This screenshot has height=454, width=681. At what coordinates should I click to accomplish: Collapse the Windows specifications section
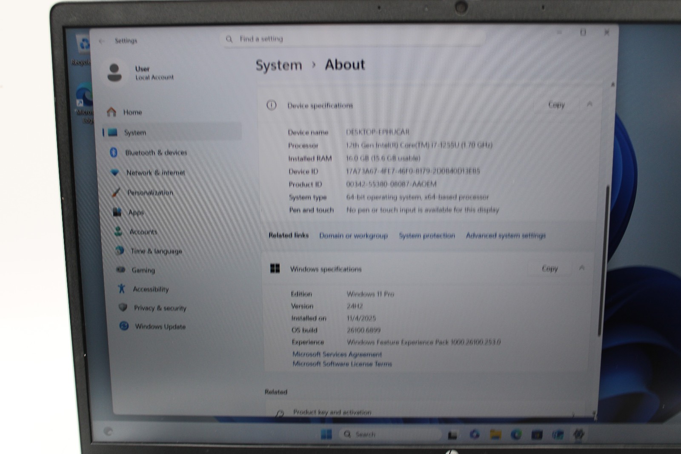coord(582,267)
